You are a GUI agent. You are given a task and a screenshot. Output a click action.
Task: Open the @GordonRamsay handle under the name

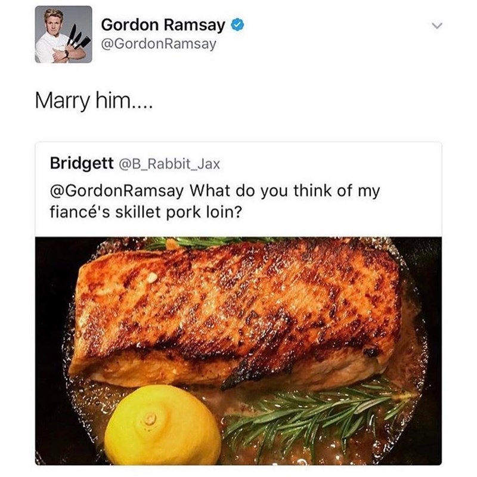(x=159, y=44)
